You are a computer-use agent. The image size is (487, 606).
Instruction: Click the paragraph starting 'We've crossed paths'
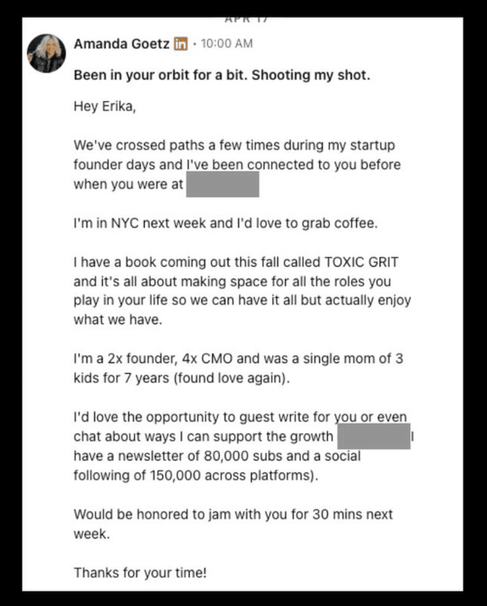click(x=237, y=165)
